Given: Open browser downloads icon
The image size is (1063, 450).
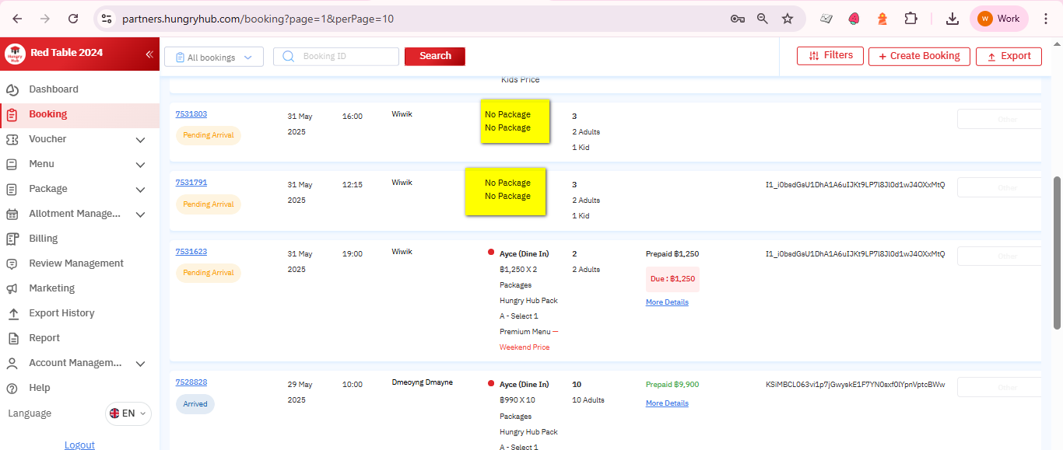Looking at the screenshot, I should 952,19.
